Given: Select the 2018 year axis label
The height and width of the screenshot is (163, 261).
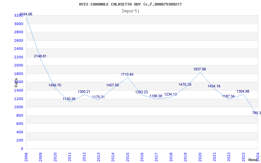Looking at the screenshot, I should click(x=171, y=157).
